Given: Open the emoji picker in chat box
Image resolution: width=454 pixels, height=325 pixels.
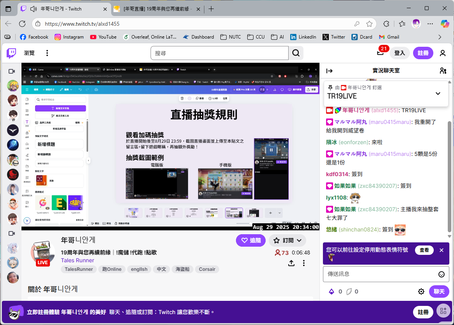Looking at the screenshot, I should [442, 274].
